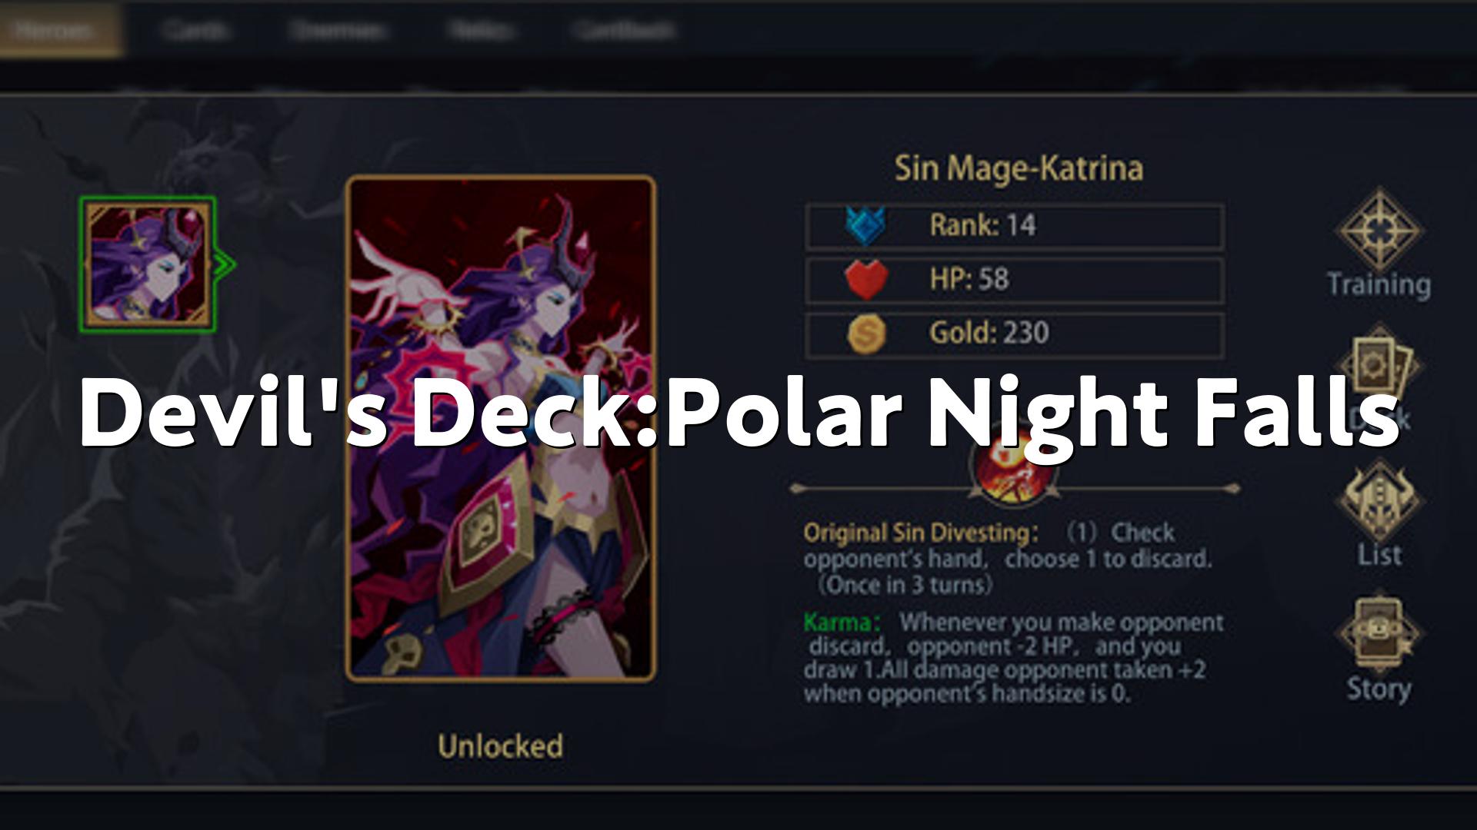Click the large Katrina hero card artwork
1477x830 pixels.
501,429
